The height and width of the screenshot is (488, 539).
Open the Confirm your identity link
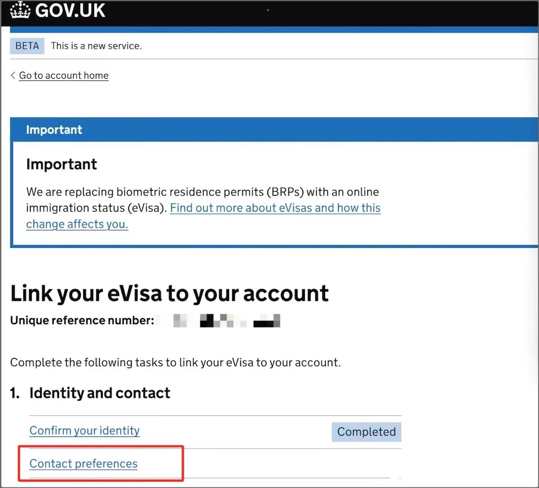[85, 431]
